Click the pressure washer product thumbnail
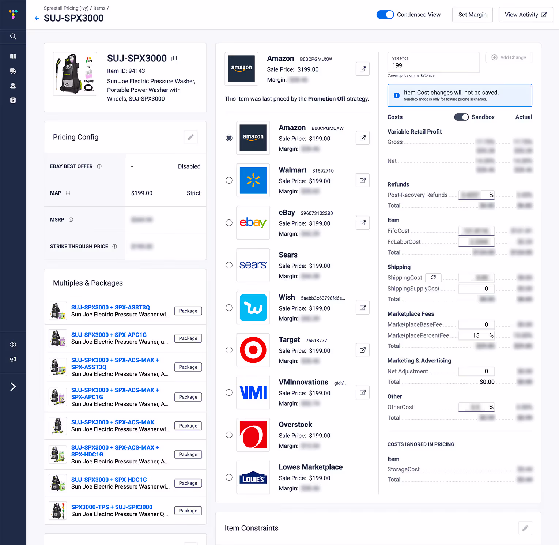559x545 pixels. coord(75,74)
